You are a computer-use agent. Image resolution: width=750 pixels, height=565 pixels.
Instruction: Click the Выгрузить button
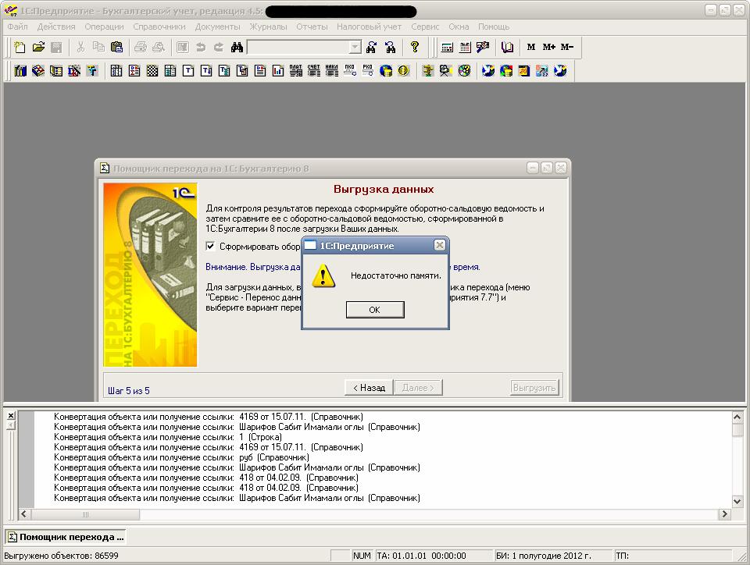click(534, 387)
